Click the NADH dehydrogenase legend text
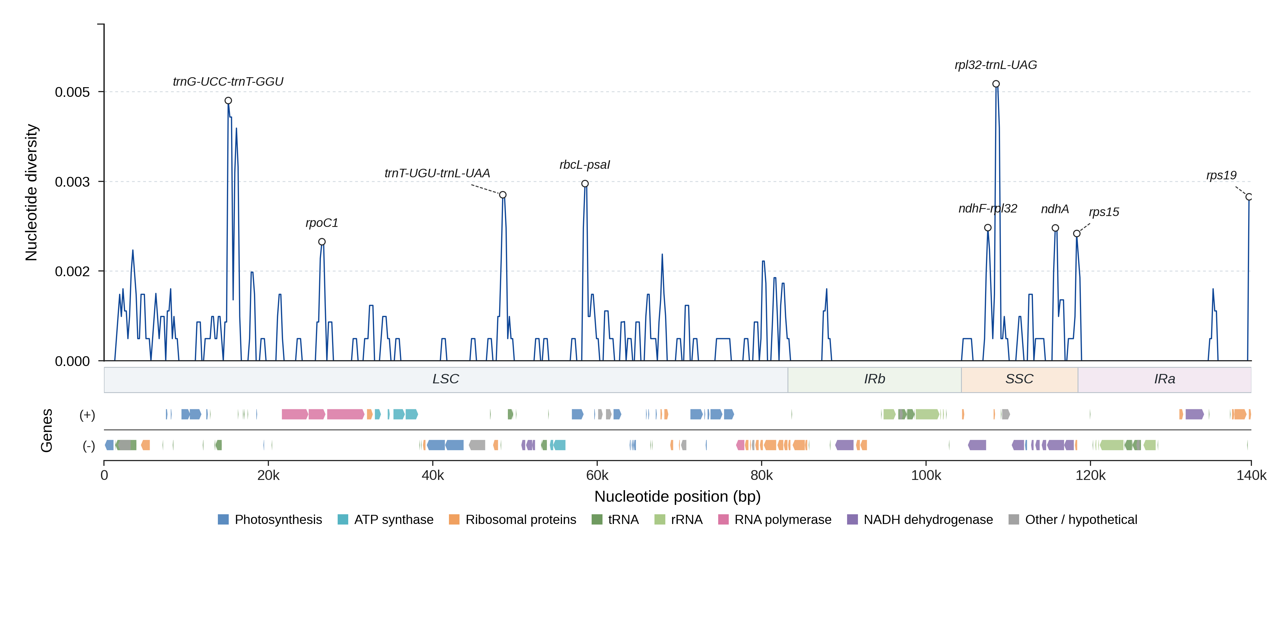Screen dimensions: 1269x617 [928, 520]
